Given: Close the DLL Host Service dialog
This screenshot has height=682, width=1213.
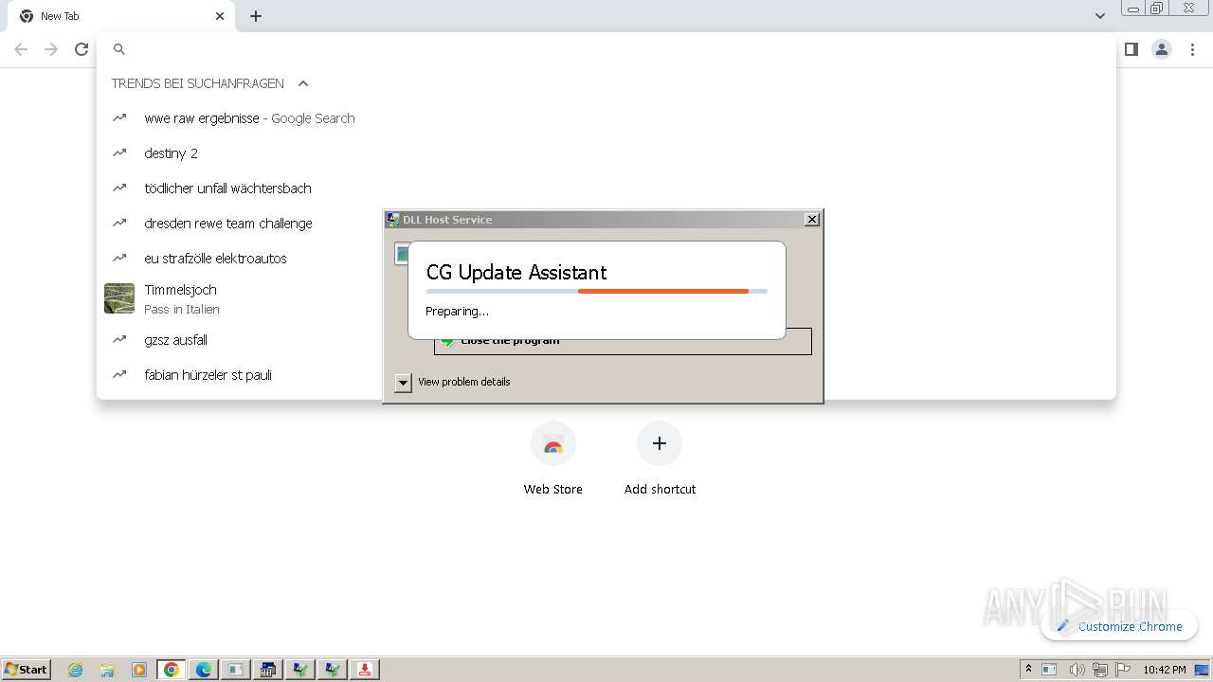Looking at the screenshot, I should coord(812,220).
